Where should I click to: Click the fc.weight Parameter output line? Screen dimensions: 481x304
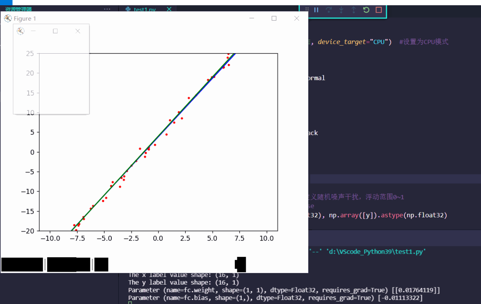point(284,290)
